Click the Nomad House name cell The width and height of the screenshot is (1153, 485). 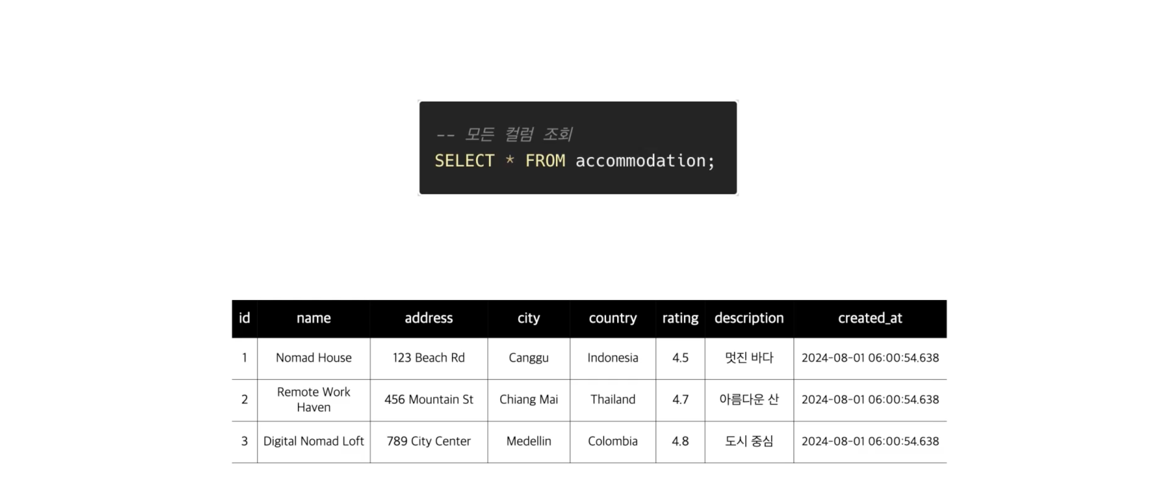coord(313,358)
